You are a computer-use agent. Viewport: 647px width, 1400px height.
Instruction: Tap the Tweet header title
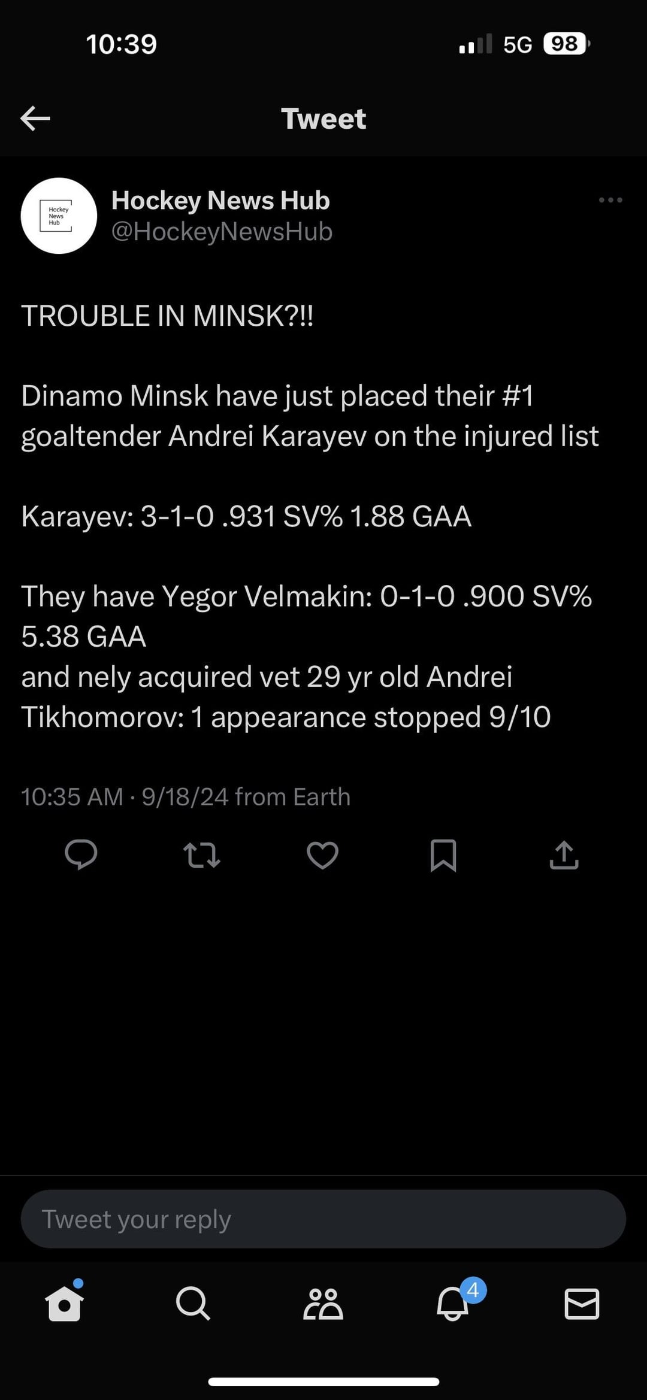tap(323, 119)
